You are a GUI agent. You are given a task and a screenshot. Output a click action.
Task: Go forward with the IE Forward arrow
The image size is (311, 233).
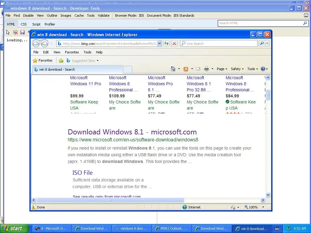[44, 43]
